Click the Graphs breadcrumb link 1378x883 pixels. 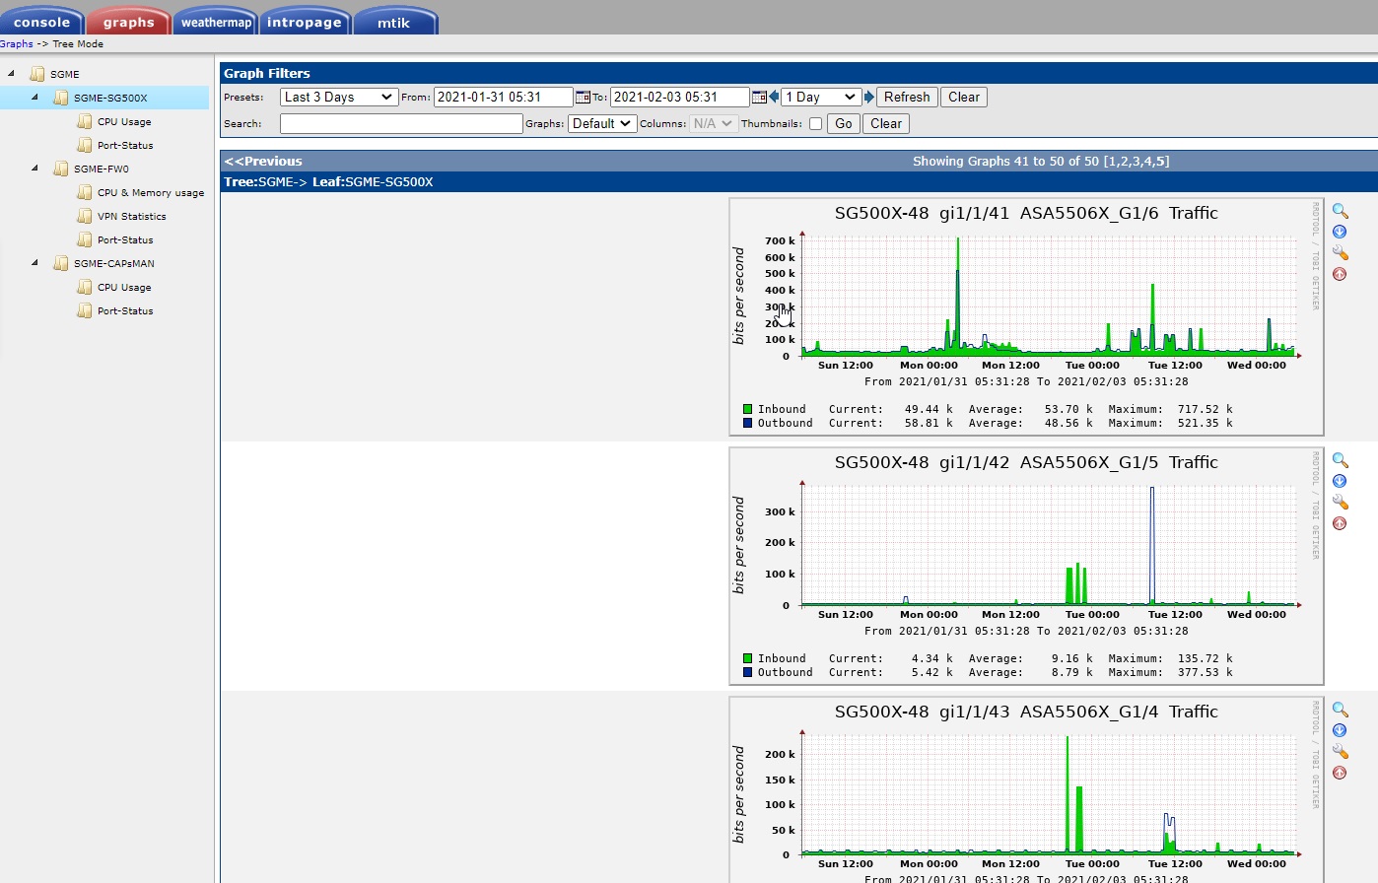tap(16, 43)
